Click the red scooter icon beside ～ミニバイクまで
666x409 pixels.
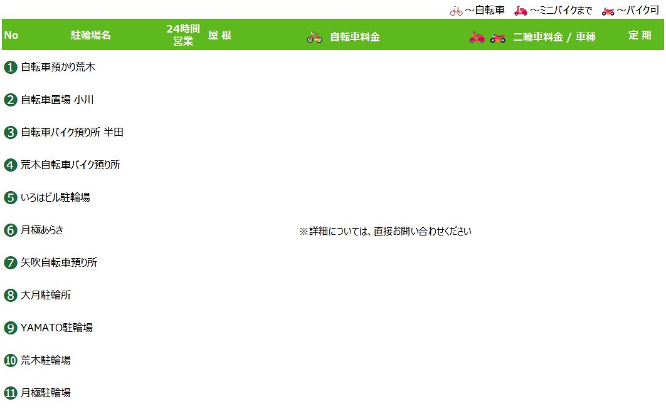tap(521, 11)
